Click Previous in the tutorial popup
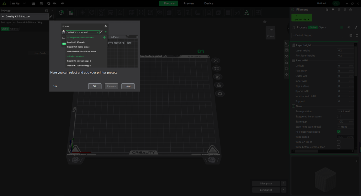 point(111,86)
